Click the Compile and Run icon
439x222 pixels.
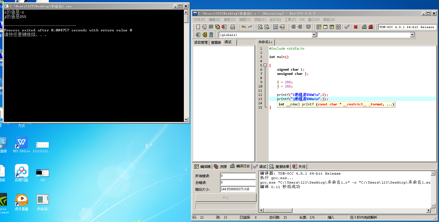click(332, 27)
